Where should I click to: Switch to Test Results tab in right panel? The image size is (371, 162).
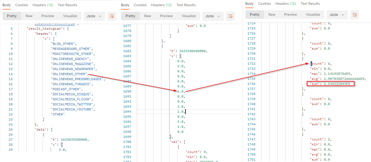(310, 4)
